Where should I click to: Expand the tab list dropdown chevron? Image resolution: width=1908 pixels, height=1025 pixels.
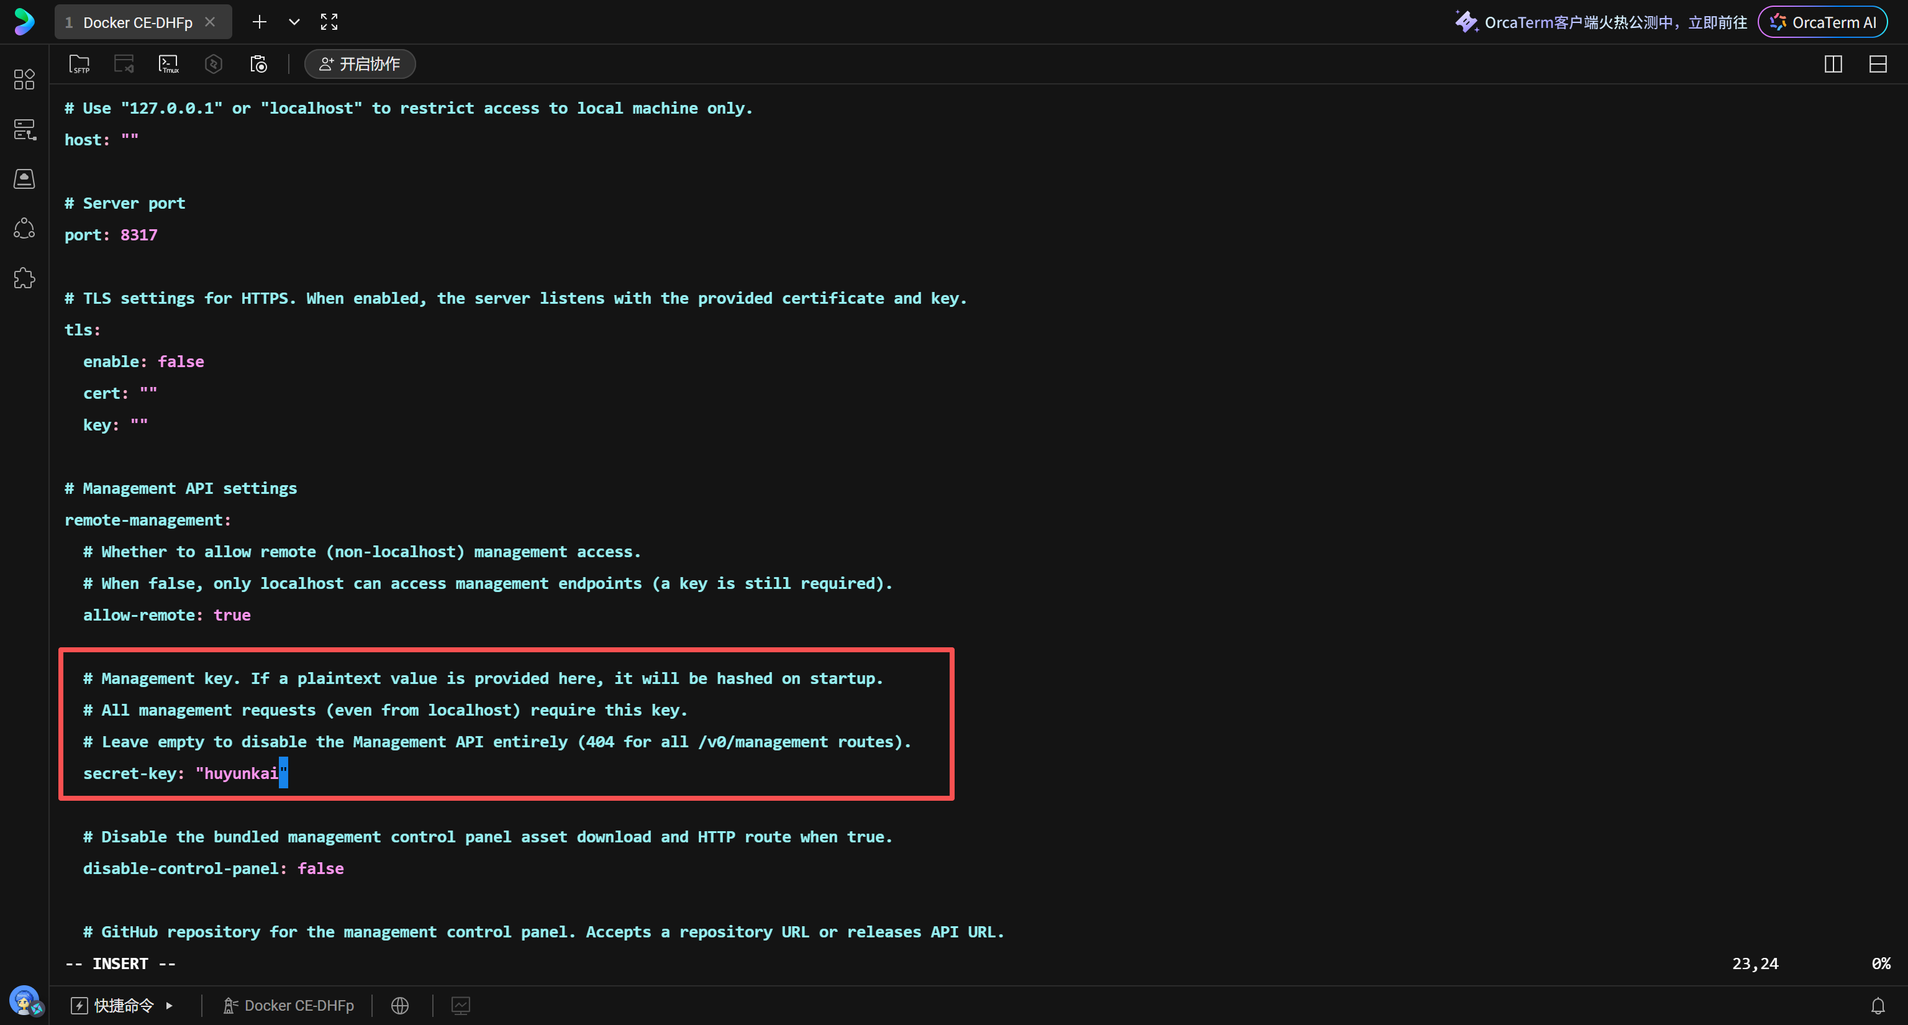294,22
